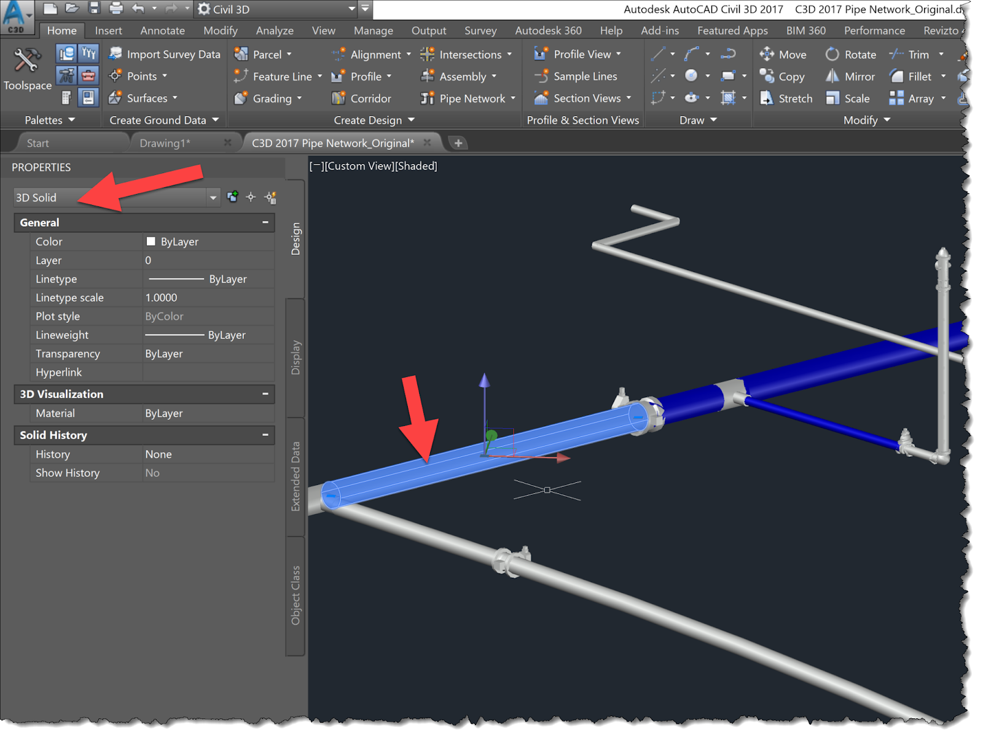Screen dimensions: 983x738
Task: Select the Polyline draw tool
Action: [x=729, y=54]
